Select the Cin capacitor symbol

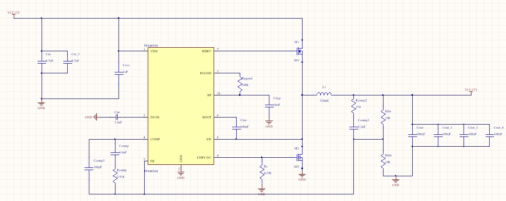click(x=41, y=62)
